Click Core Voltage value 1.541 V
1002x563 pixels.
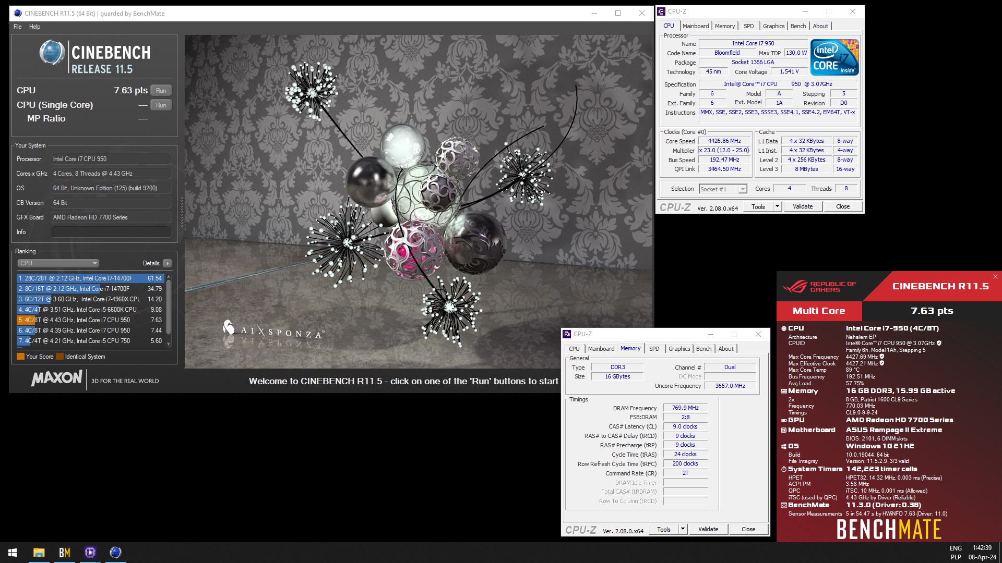pyautogui.click(x=789, y=71)
